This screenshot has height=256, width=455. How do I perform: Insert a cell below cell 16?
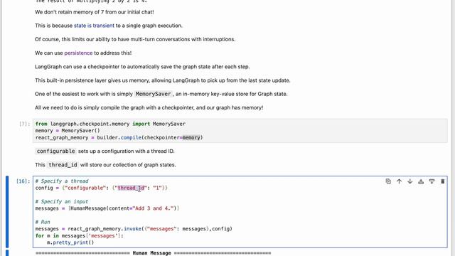(x=432, y=181)
